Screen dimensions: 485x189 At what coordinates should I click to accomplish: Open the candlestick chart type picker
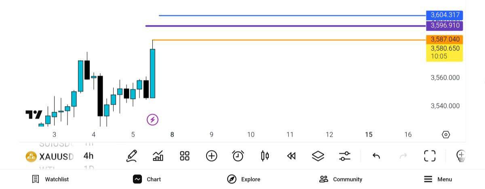point(265,156)
